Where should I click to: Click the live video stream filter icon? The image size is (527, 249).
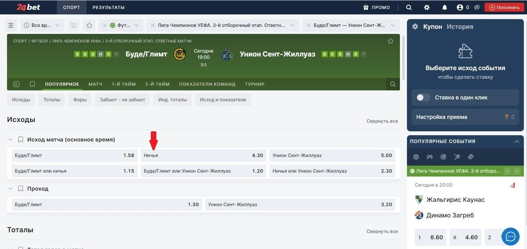point(74,25)
